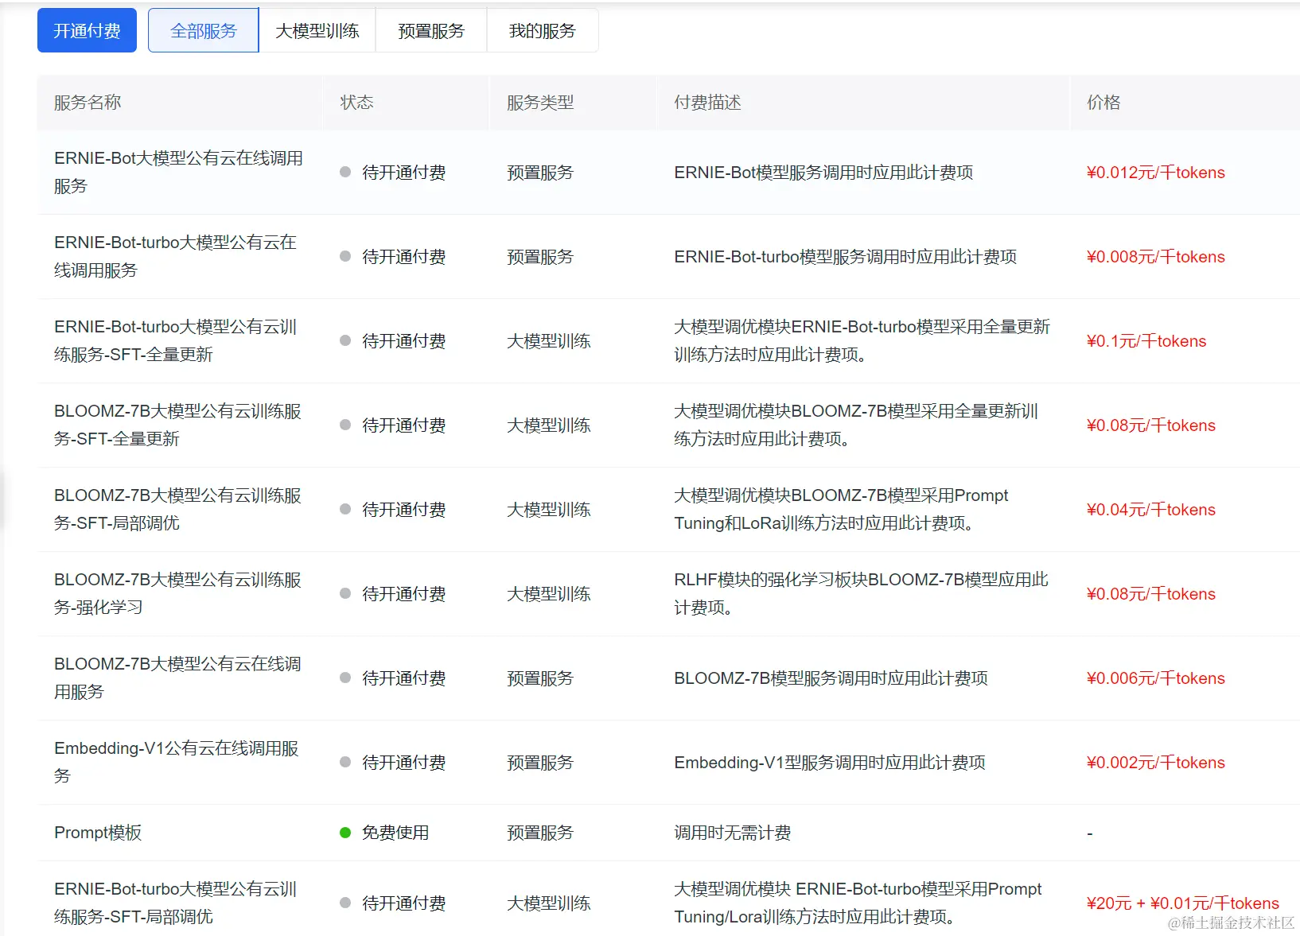Click the 调用时无需计费 description

[x=732, y=833]
